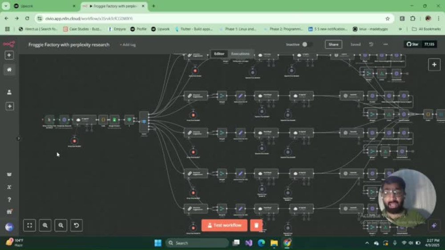The width and height of the screenshot is (445, 250).
Task: Show hidden icons in system tray
Action: [x=367, y=243]
